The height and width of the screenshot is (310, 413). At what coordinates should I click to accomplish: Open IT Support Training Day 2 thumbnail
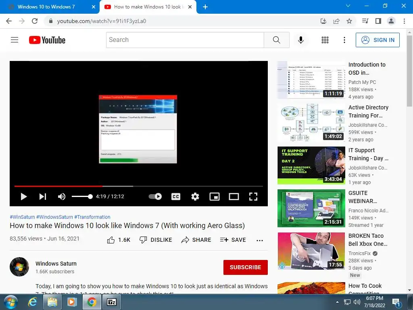click(x=311, y=165)
